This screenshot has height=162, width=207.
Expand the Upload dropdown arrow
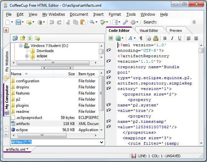[x=44, y=22]
